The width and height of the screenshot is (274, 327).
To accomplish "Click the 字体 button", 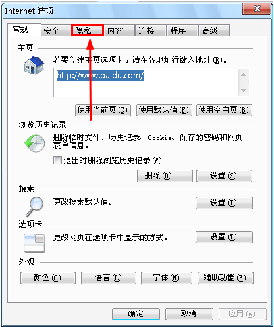I will pos(167,278).
